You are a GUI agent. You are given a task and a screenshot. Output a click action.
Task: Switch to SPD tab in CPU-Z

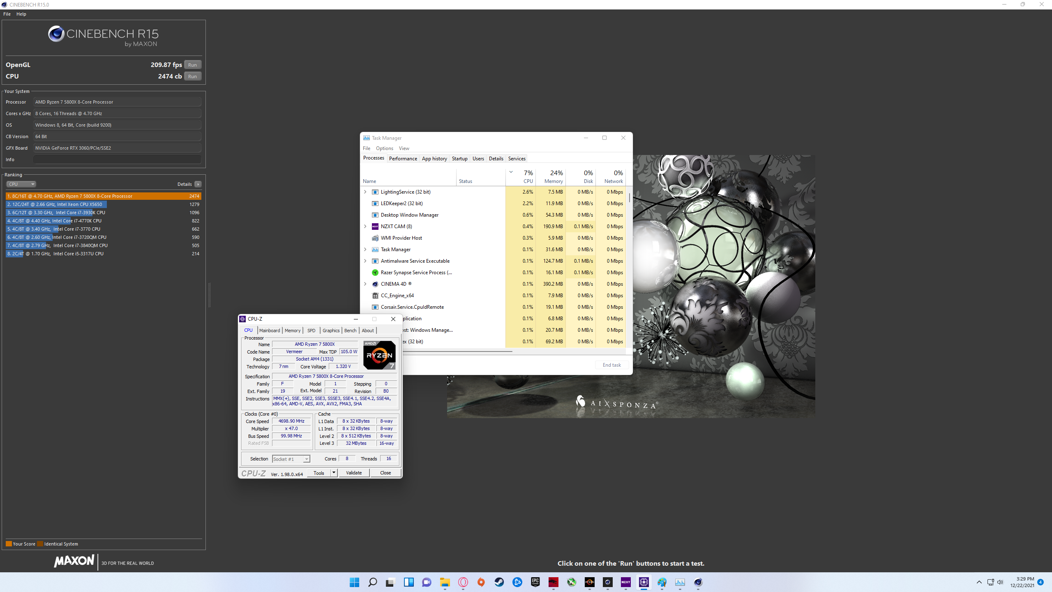pos(311,331)
